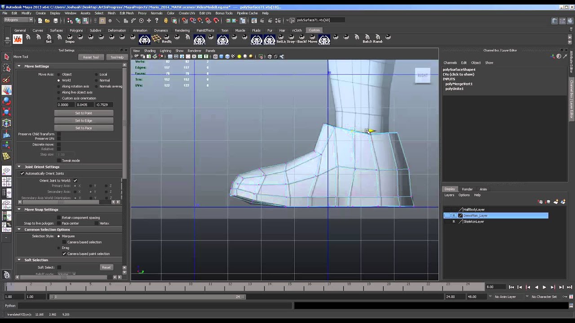Activate the Scale tool cube icon
Screen dimensions: 575x323
coord(7,112)
